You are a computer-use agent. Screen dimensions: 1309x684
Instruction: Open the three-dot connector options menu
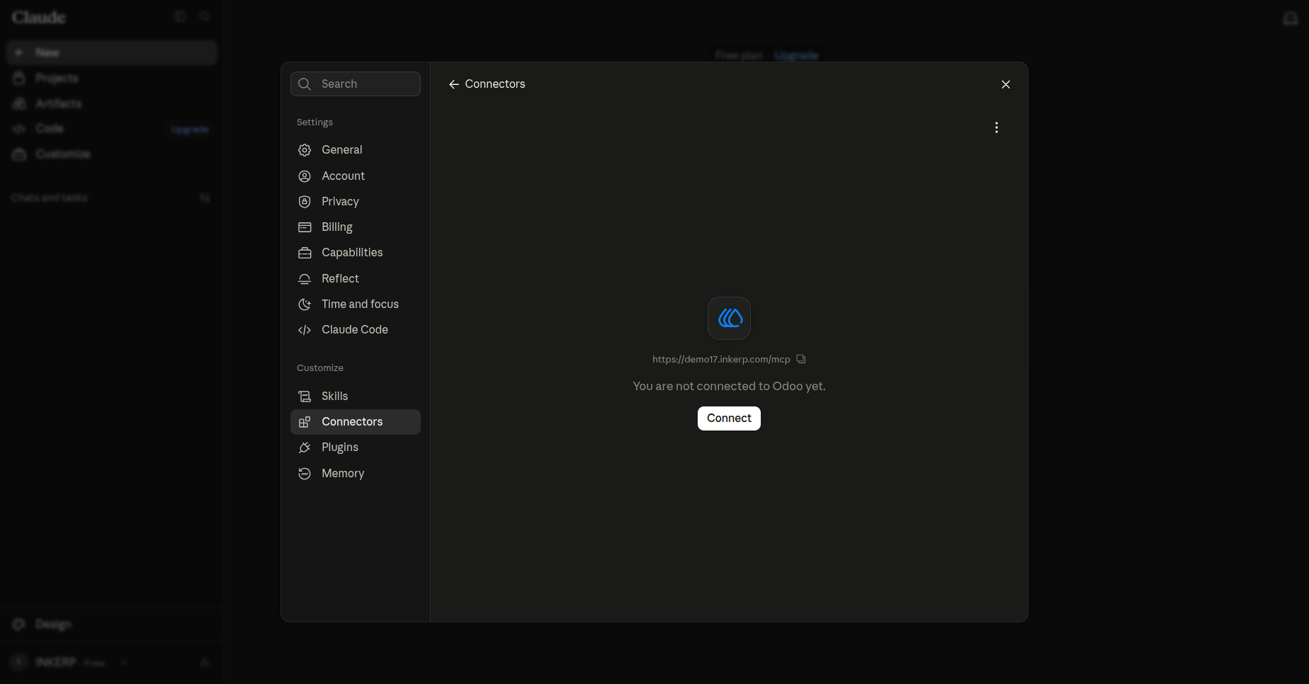[997, 127]
